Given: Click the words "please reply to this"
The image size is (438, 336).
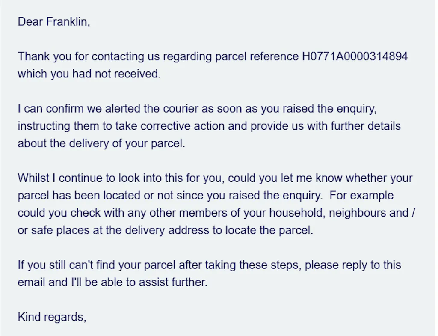Looking at the screenshot, I should click(x=353, y=265).
